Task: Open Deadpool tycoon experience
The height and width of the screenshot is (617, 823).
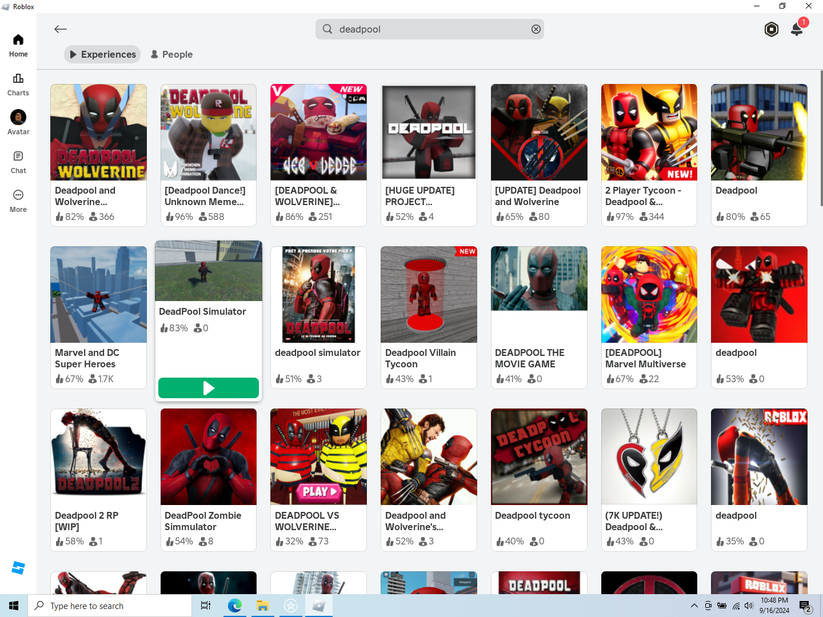Action: (539, 480)
